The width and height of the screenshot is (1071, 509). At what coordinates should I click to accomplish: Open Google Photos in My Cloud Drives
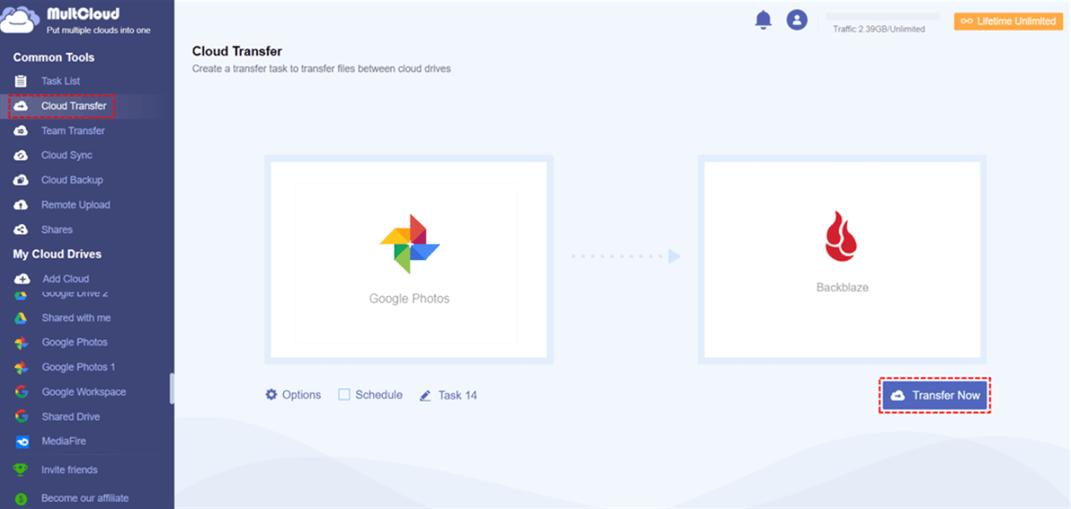[x=74, y=343]
